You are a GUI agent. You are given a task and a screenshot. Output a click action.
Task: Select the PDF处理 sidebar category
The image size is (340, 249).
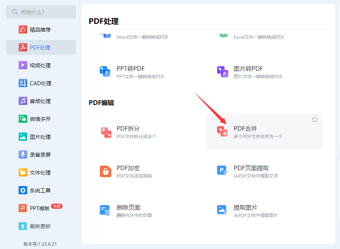click(41, 47)
